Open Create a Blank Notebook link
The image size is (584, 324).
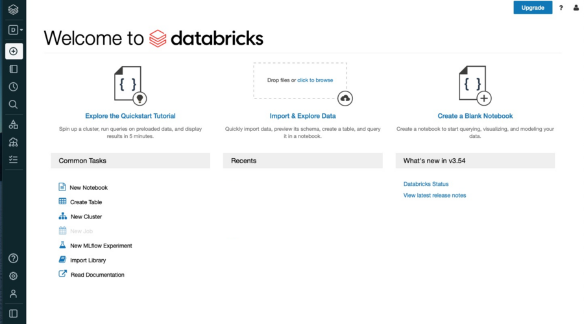pyautogui.click(x=475, y=116)
